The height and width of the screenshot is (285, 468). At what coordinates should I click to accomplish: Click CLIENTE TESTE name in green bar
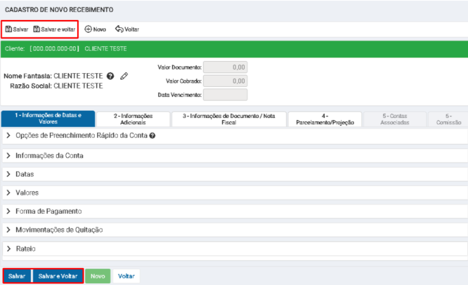pos(106,48)
